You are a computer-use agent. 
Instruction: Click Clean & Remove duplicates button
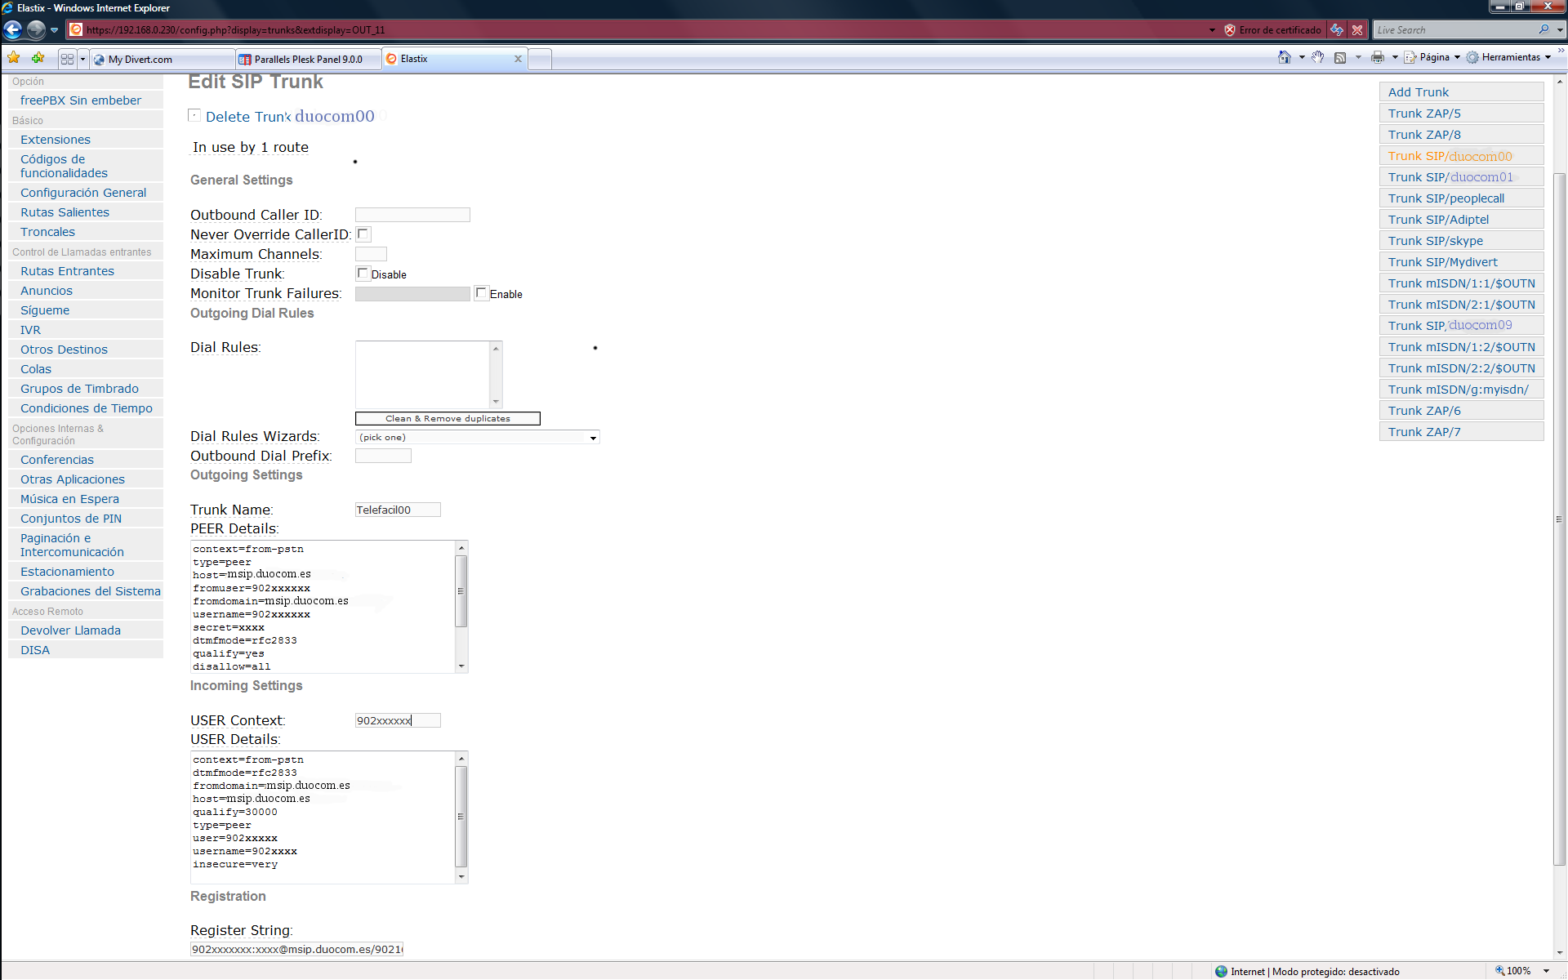[x=448, y=418]
